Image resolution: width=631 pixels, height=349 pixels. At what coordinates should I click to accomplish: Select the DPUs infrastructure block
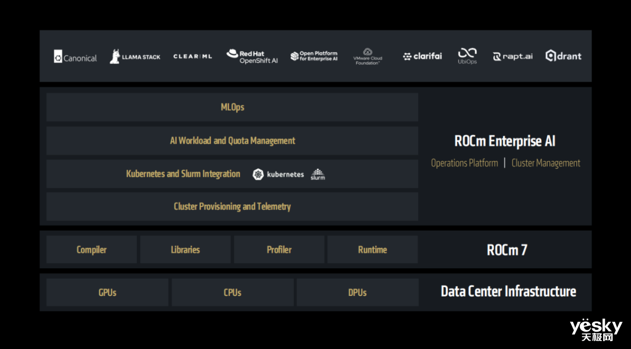coord(358,292)
